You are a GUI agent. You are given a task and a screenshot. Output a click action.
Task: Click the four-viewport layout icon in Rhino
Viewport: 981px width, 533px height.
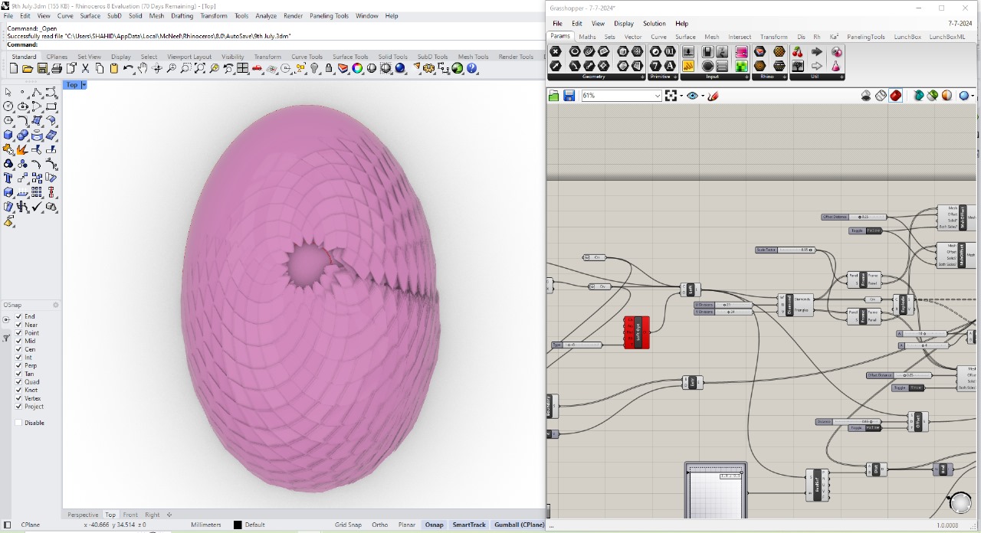pos(242,69)
